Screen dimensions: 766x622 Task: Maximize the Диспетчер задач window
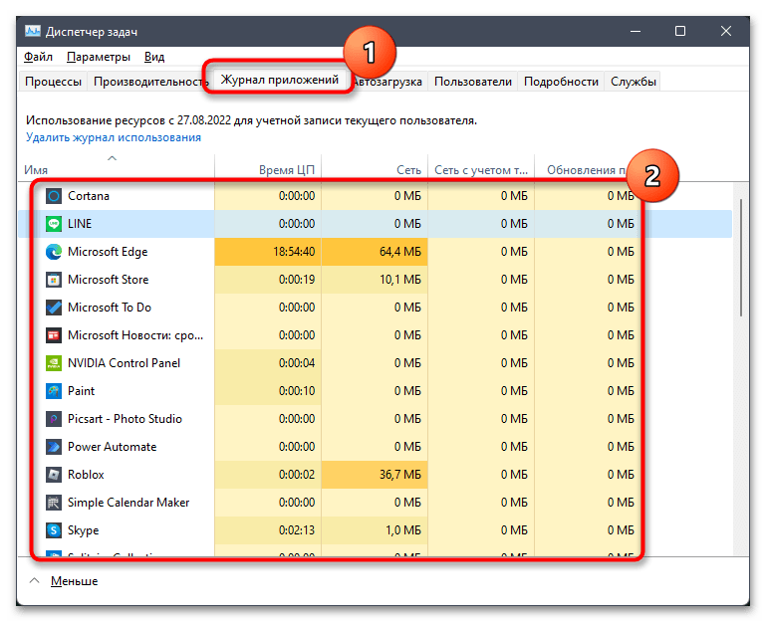point(680,31)
